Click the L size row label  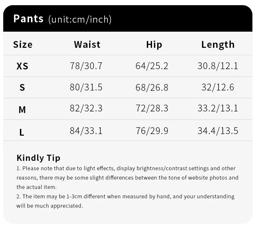[22, 132]
